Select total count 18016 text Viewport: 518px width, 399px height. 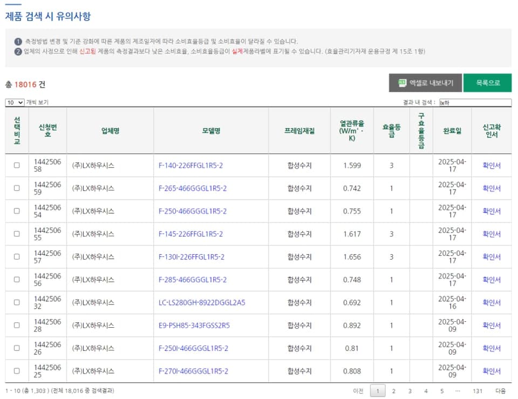point(25,85)
